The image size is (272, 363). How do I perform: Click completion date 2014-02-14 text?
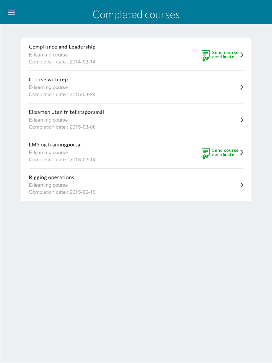click(x=62, y=62)
